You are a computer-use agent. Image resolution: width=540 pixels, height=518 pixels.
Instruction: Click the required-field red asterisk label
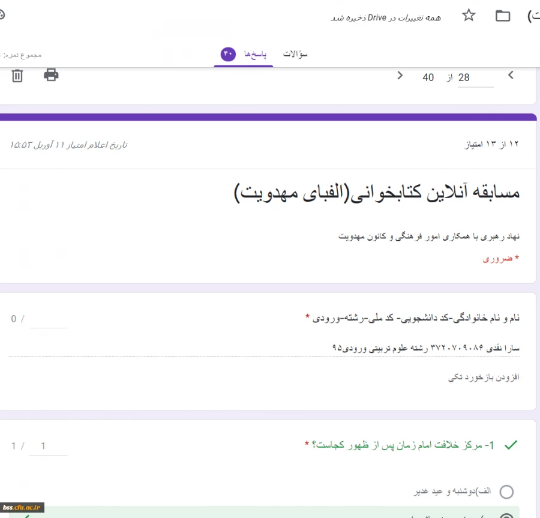tap(500, 258)
